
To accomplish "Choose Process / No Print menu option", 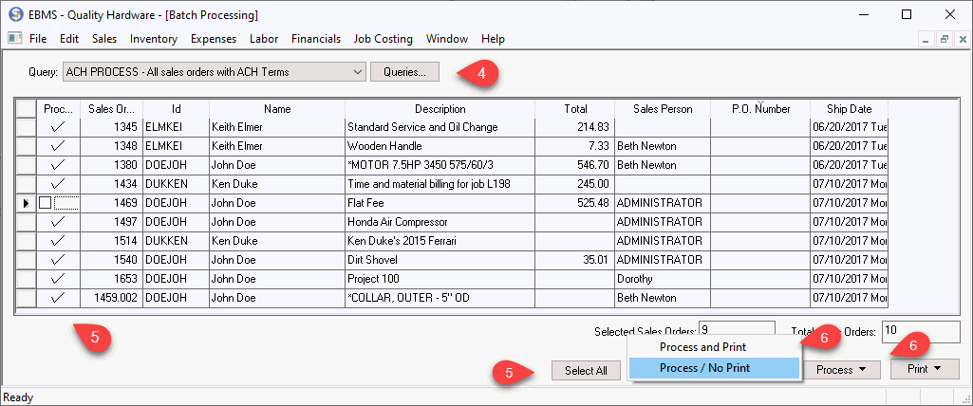I will (x=704, y=367).
